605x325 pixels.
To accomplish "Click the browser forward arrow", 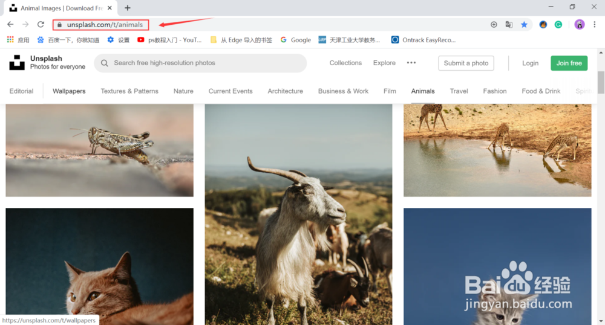I will coord(25,24).
